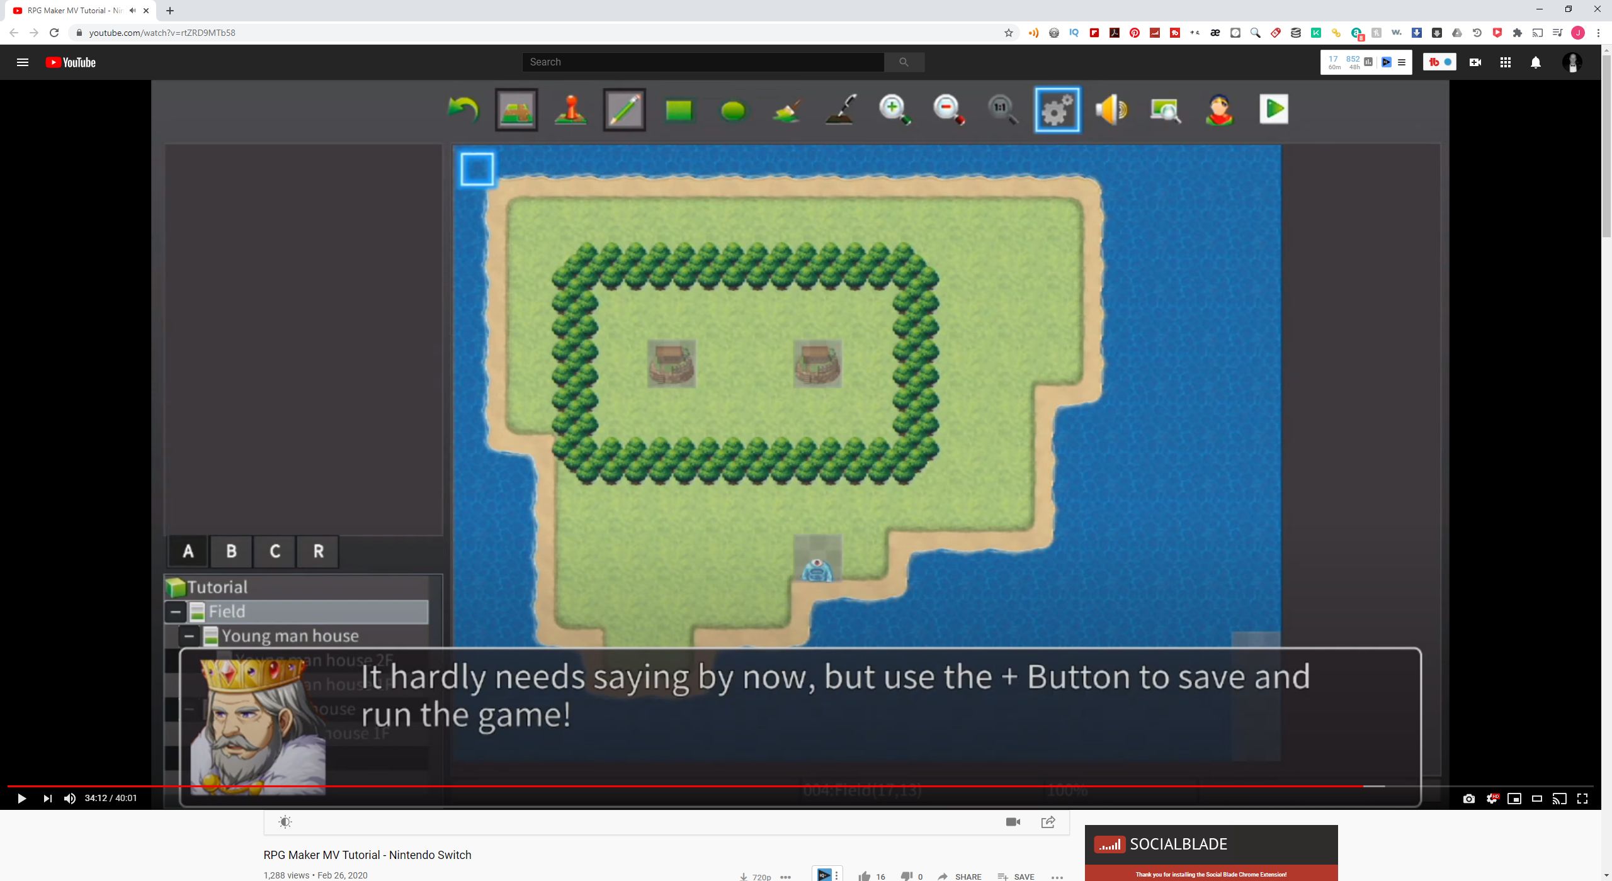The height and width of the screenshot is (881, 1612).
Task: Toggle theater mode in the player
Action: (1537, 799)
